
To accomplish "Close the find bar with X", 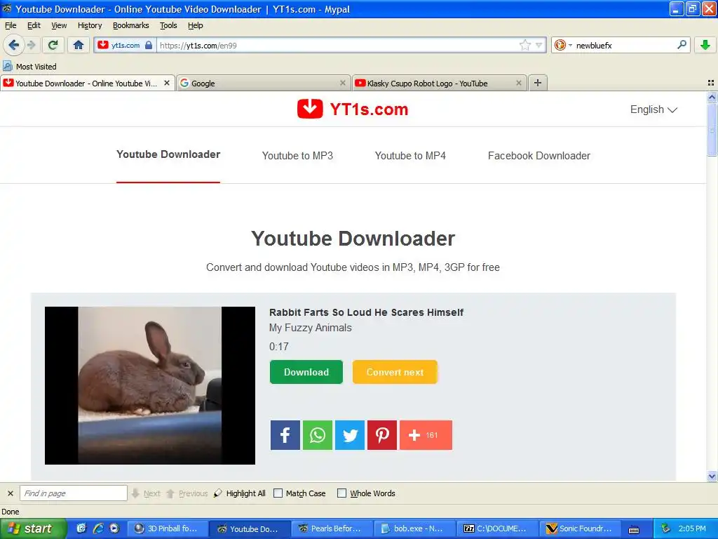I will [10, 493].
